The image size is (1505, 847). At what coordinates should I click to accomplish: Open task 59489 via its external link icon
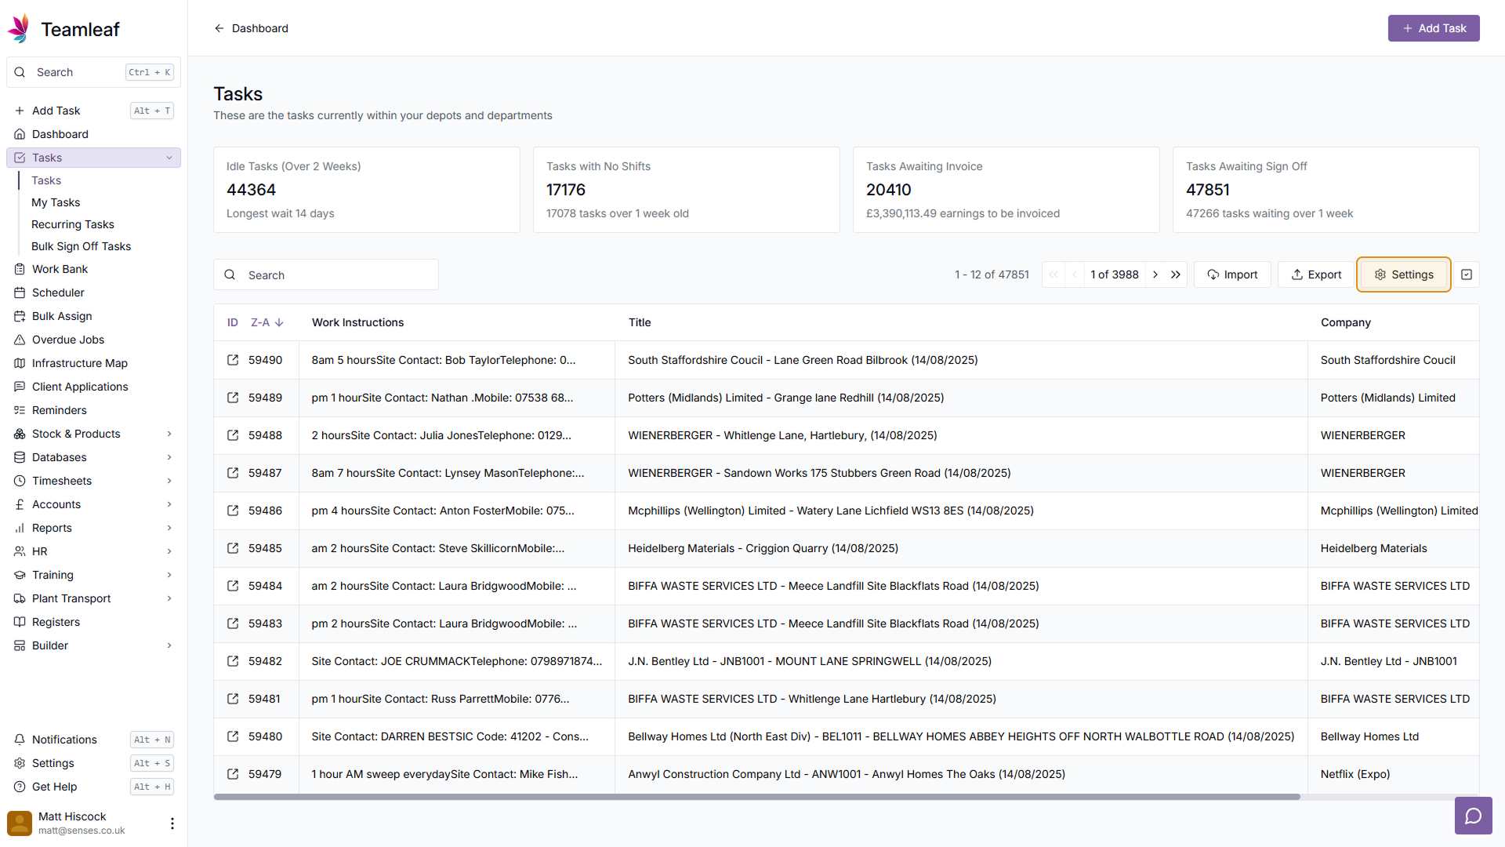(233, 398)
